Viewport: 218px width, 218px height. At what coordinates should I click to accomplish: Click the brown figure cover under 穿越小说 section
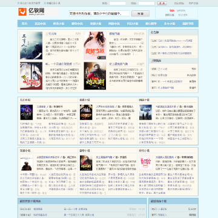coord(27,163)
